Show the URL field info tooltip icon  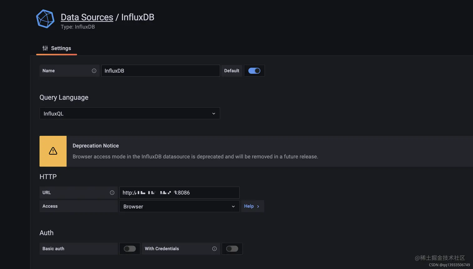pyautogui.click(x=112, y=193)
